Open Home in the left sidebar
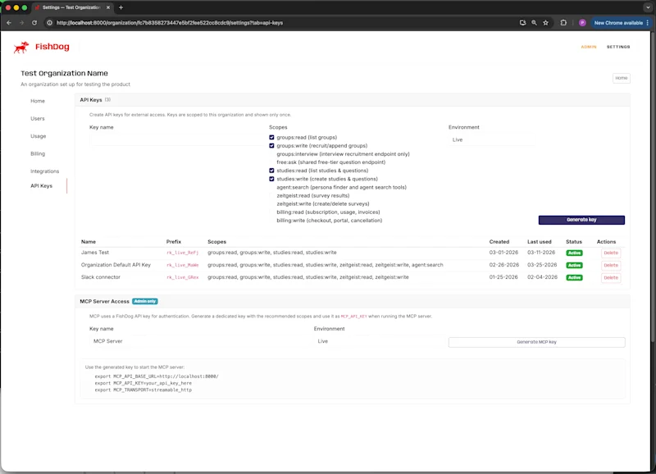Viewport: 656px width, 474px height. (38, 101)
